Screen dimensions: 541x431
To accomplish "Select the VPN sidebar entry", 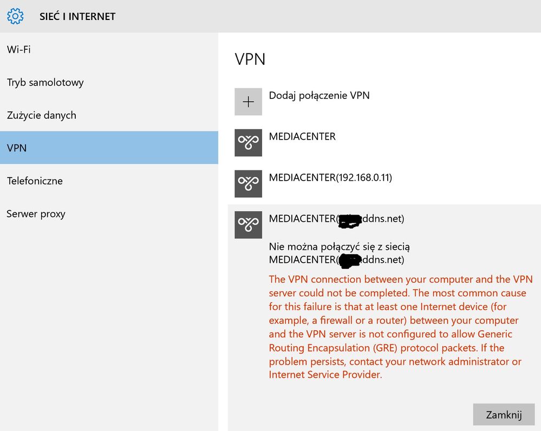I will click(16, 148).
